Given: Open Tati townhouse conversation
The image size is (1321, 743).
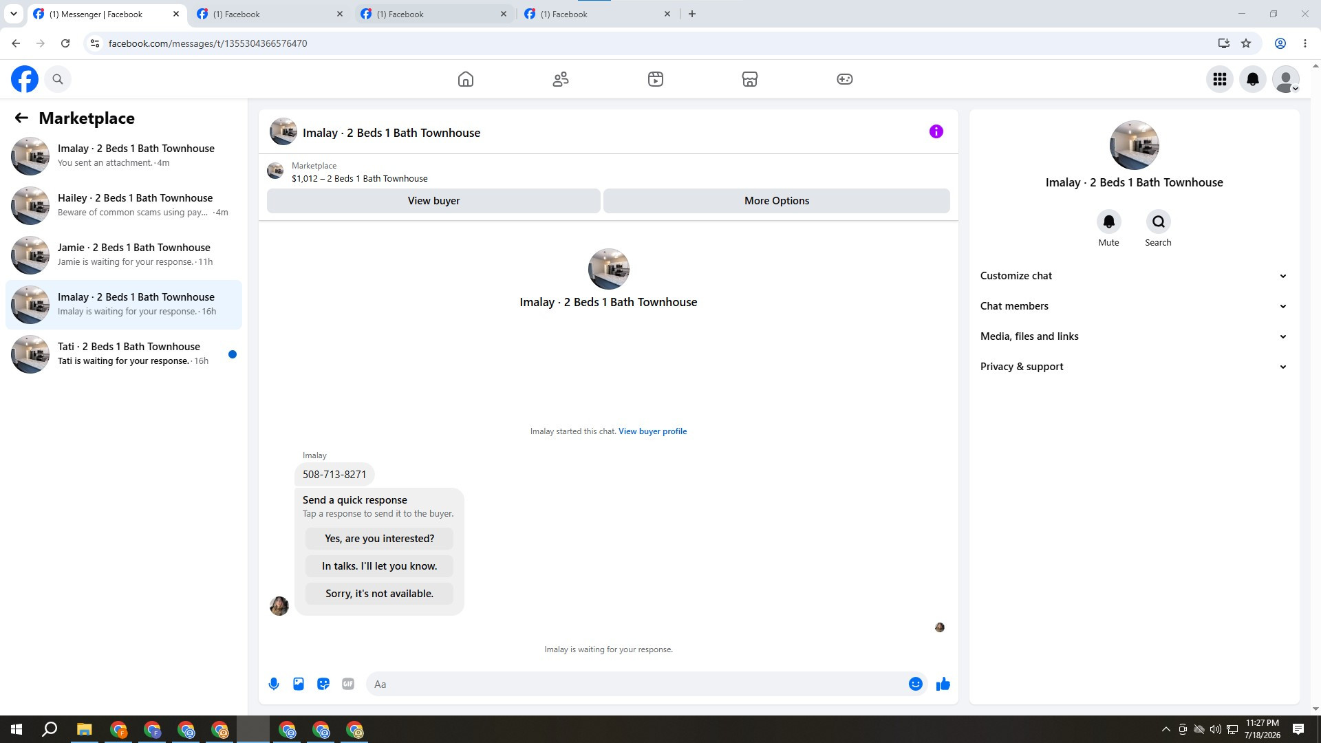Looking at the screenshot, I should pos(124,354).
